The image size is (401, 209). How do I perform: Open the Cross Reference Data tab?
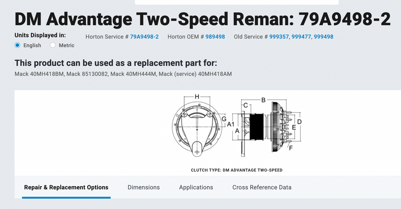(x=262, y=187)
